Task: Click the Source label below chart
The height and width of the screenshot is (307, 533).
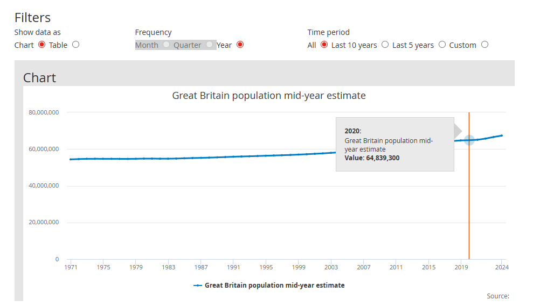Action: tap(497, 296)
